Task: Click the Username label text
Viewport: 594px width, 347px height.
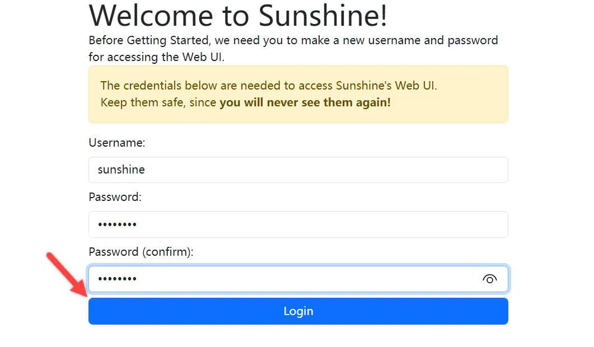Action: (x=117, y=143)
